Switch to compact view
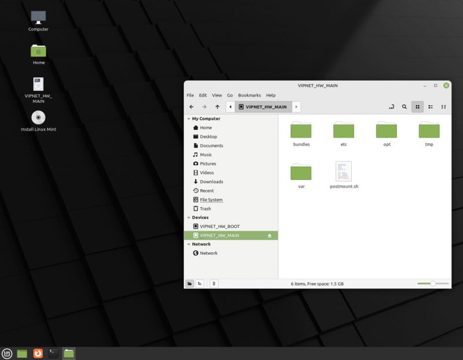The image size is (463, 360). 444,107
